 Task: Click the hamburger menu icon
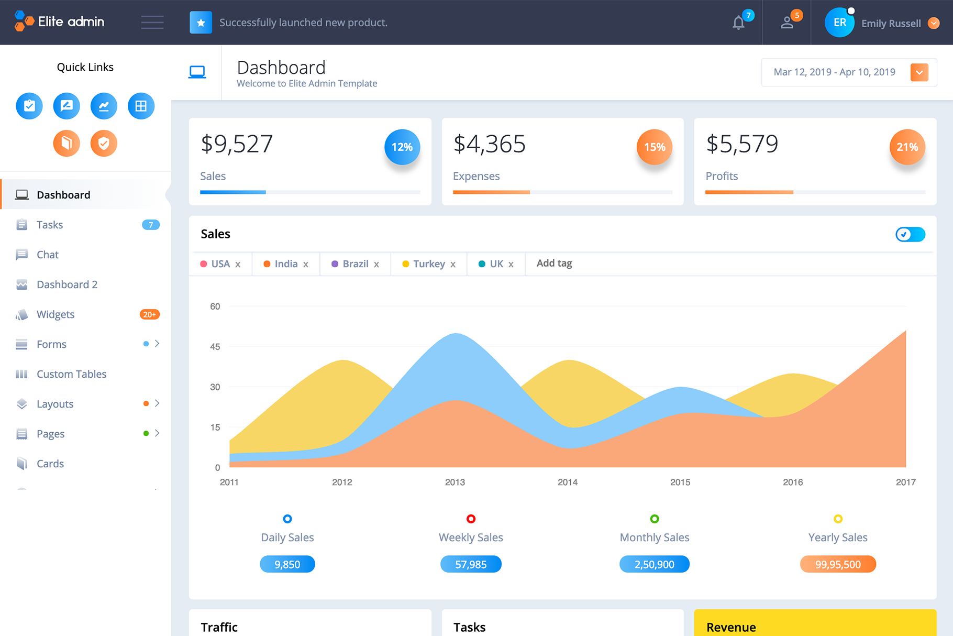click(152, 23)
